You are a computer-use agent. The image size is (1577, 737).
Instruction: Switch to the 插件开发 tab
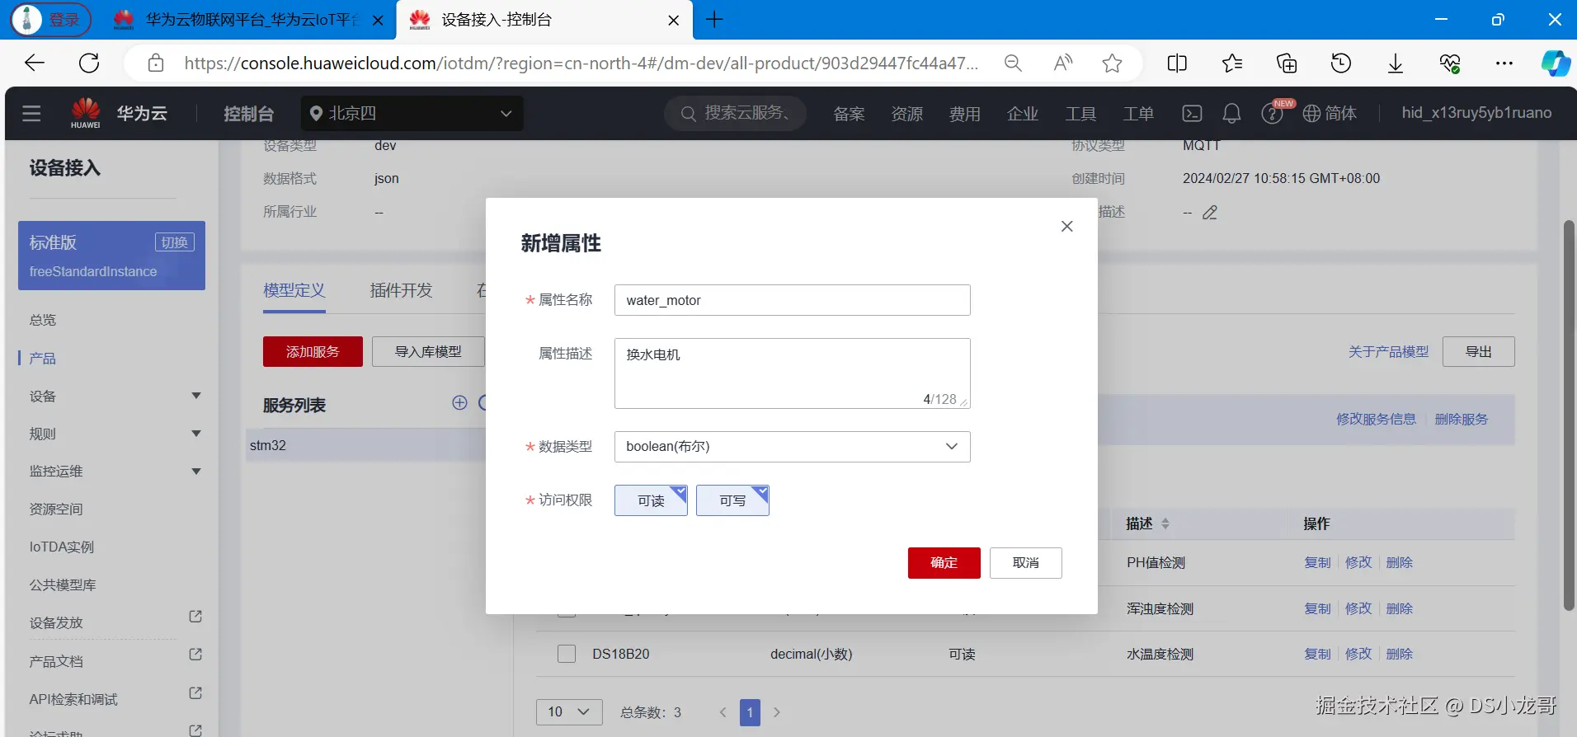(x=402, y=290)
